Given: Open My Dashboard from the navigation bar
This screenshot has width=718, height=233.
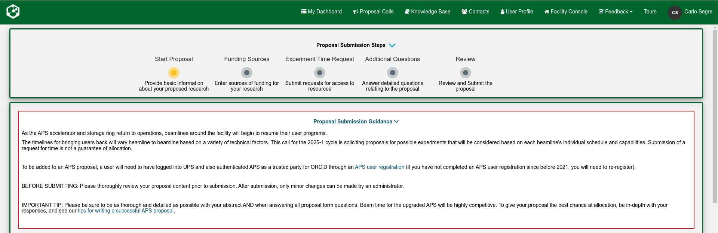Looking at the screenshot, I should tap(321, 12).
